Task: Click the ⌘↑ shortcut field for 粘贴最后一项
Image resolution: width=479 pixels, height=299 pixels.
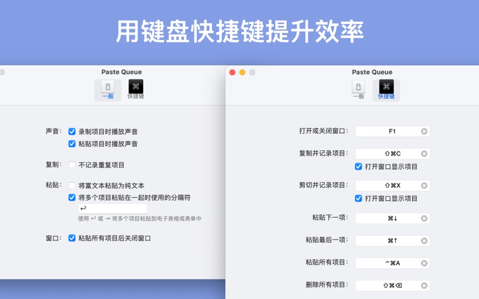Action: 392,241
